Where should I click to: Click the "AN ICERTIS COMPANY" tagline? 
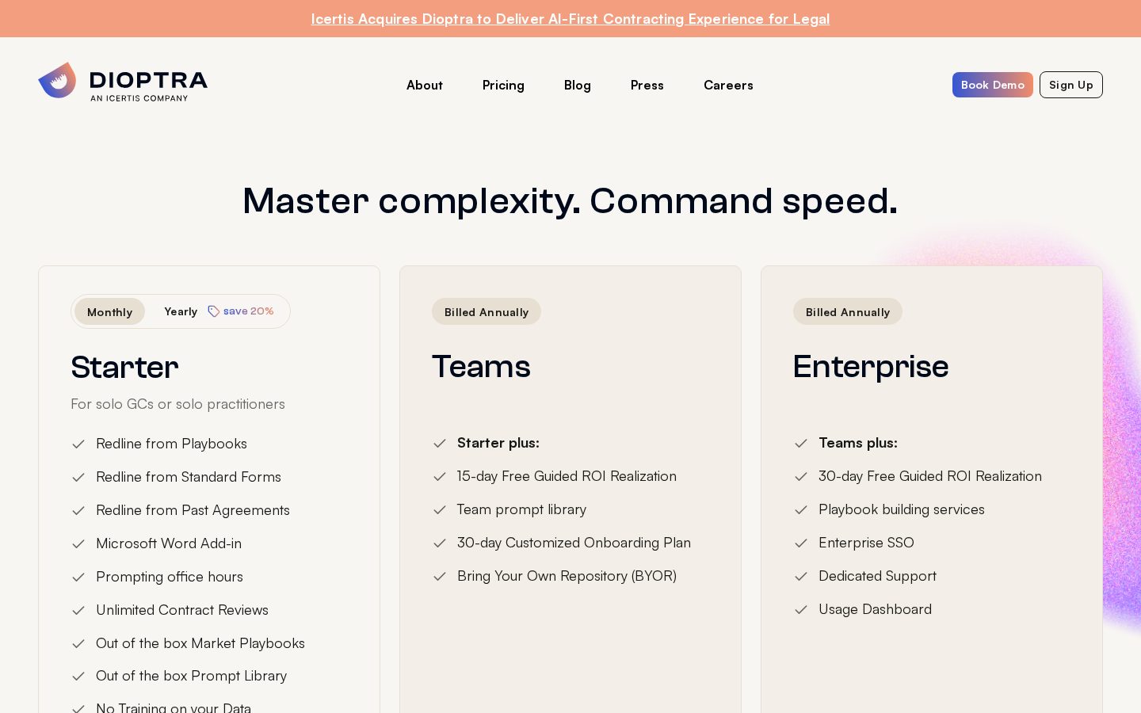139,98
